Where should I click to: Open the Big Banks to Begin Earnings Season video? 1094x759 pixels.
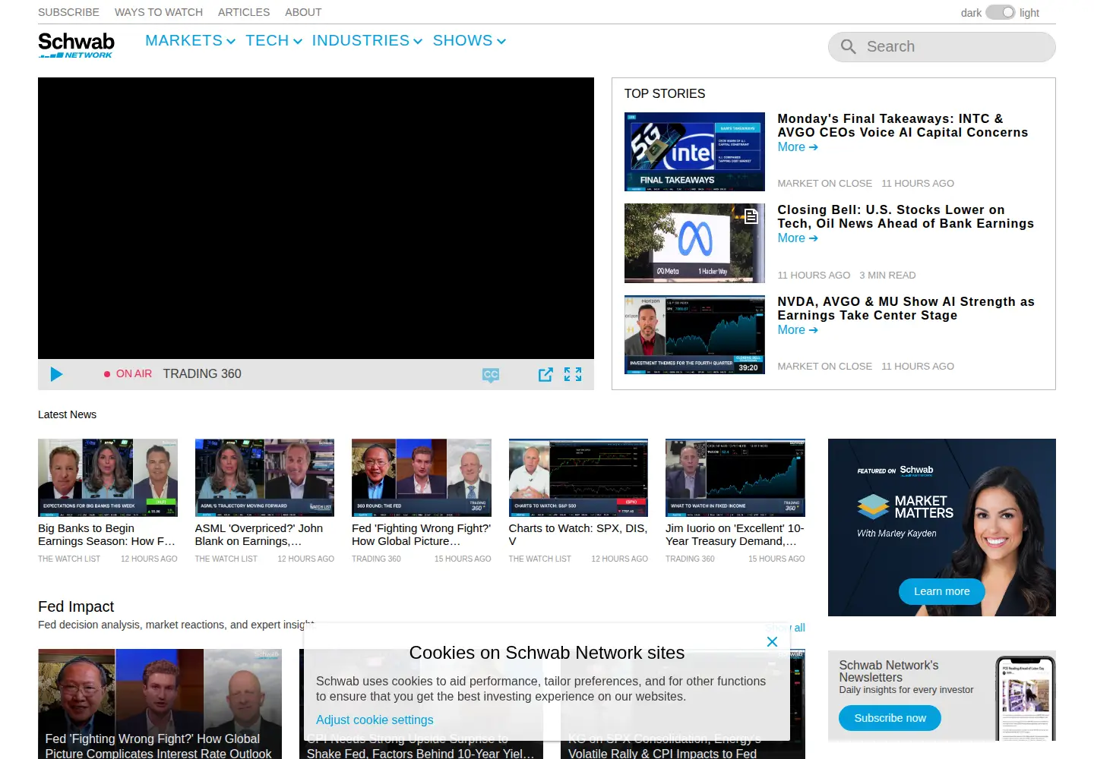tap(108, 477)
